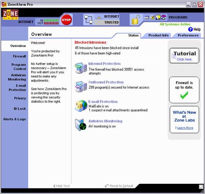Click the Inbound Protection heading link
Image resolution: width=205 pixels, height=194 pixels.
105,64
